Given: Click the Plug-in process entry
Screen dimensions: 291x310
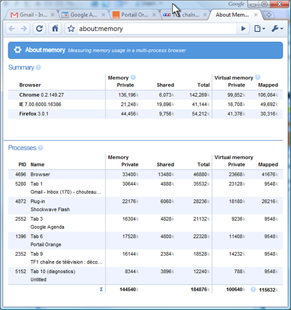Looking at the screenshot, I should [x=38, y=201].
